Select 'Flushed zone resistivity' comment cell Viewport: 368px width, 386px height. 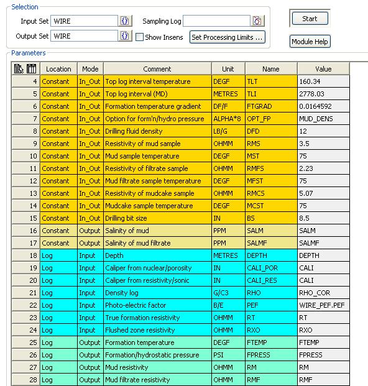[157, 330]
